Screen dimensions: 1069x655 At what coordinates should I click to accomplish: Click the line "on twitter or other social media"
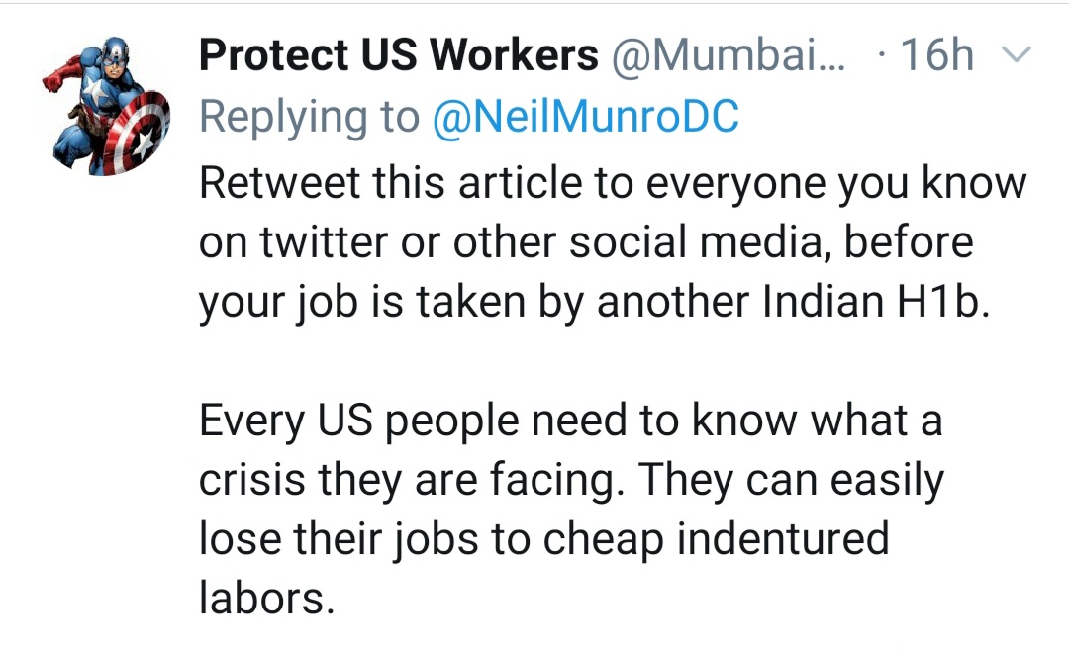click(x=586, y=242)
